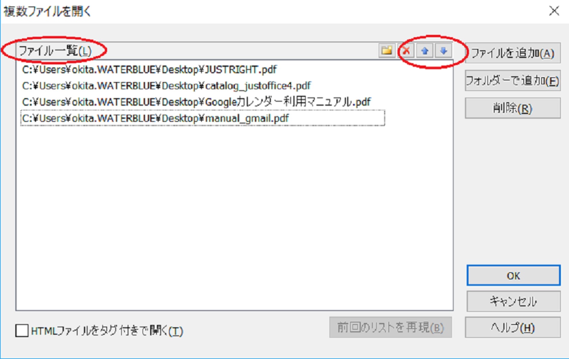Click the 削除(R) button
Image resolution: width=569 pixels, height=359 pixels.
513,108
